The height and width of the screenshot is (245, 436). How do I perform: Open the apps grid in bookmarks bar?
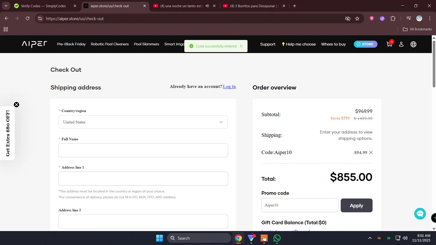click(6, 29)
